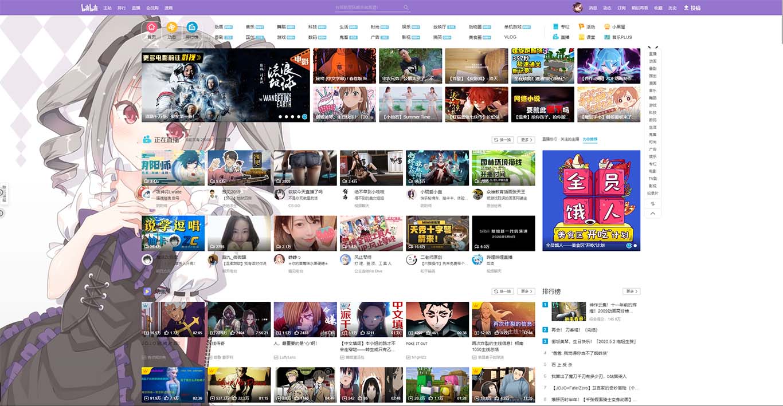This screenshot has width=783, height=406.
Task: Open the 全员饿人 promotional banner
Action: [x=591, y=200]
